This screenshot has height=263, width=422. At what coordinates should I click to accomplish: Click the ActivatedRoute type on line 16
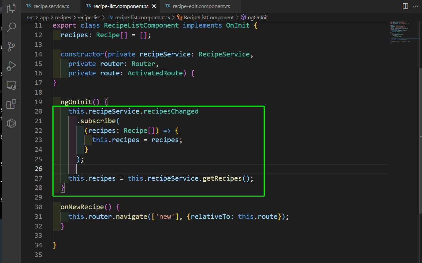click(155, 73)
